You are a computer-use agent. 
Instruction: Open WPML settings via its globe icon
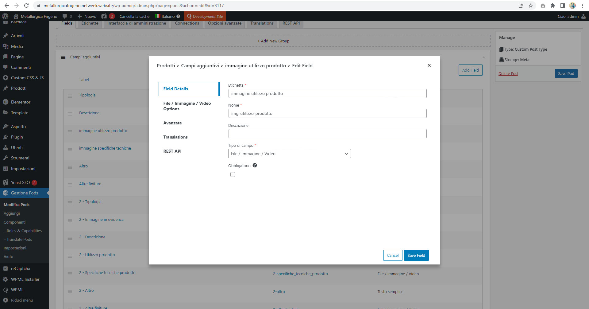point(5,290)
